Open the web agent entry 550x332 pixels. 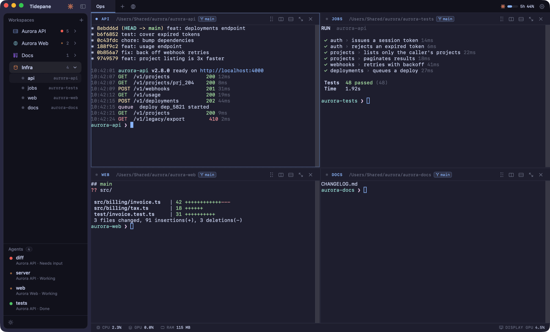(x=45, y=291)
